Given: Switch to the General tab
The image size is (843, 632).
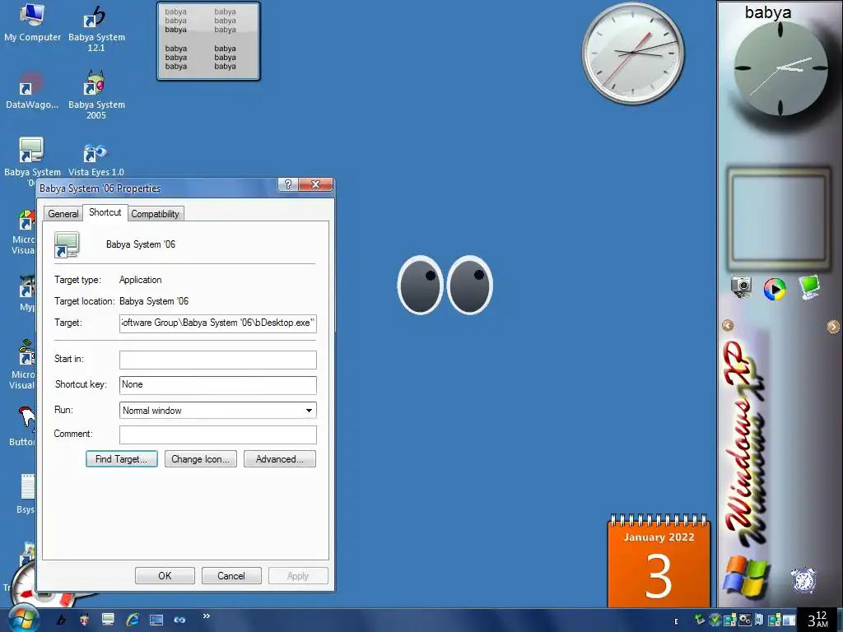Looking at the screenshot, I should [x=63, y=213].
